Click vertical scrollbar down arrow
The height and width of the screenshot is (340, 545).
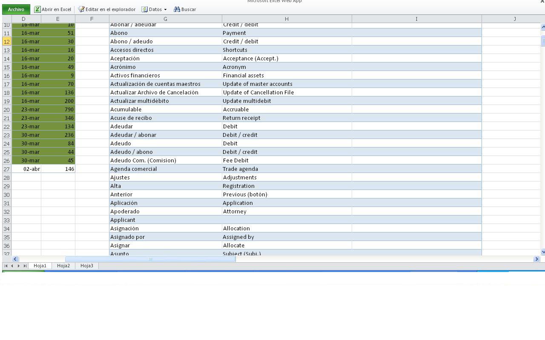point(543,252)
